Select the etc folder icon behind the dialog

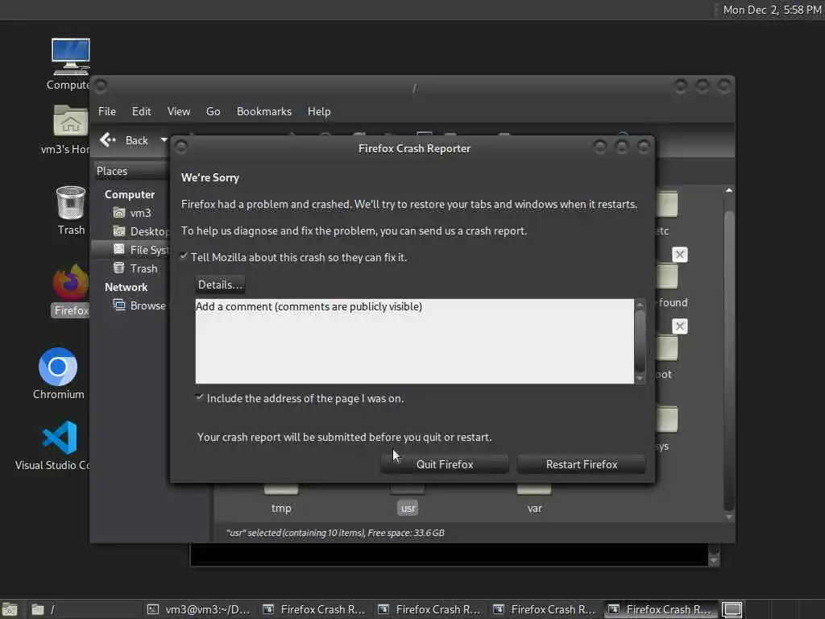666,205
